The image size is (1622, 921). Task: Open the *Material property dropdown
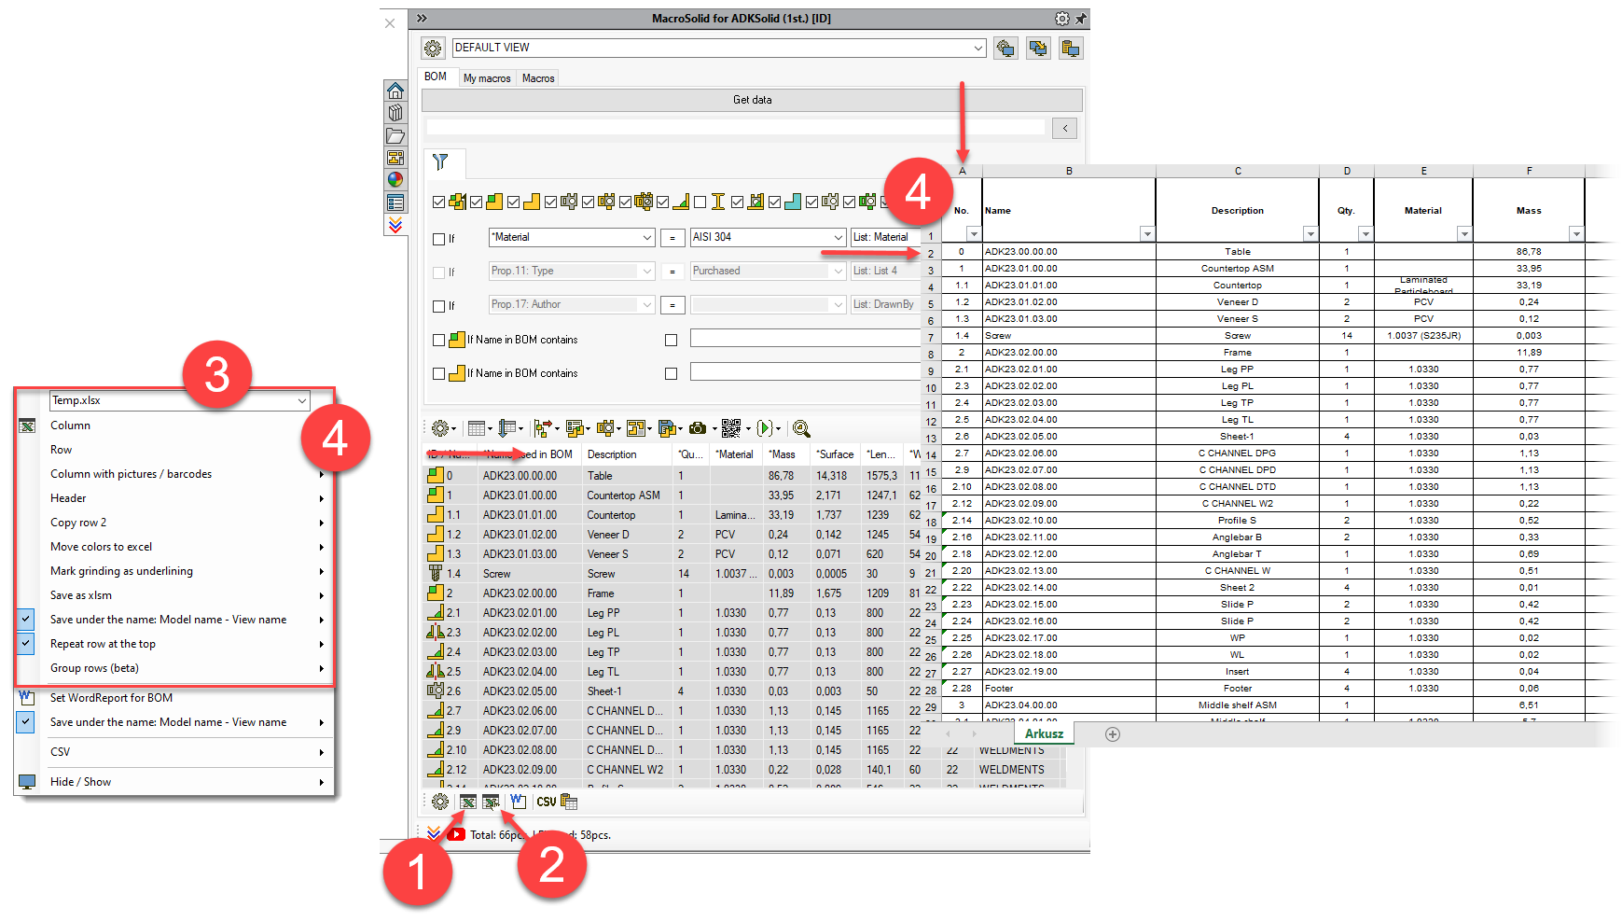coord(646,238)
